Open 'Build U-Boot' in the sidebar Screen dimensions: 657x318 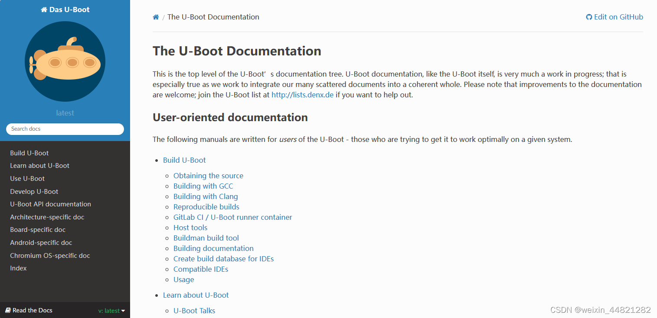29,153
